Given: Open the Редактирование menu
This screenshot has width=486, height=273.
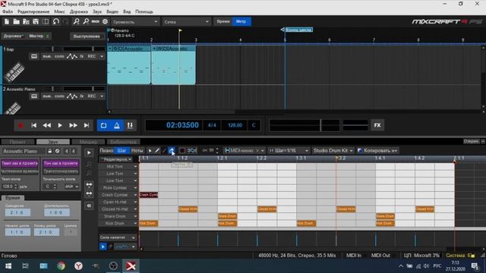Looking at the screenshot, I should [33, 11].
